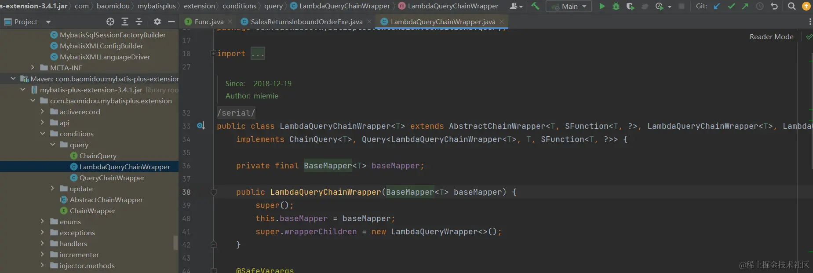Close the LambdaQueryChainWrapper.java tab

point(502,22)
